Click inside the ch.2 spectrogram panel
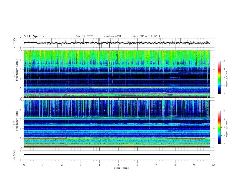240x185 pixels. 117,124
